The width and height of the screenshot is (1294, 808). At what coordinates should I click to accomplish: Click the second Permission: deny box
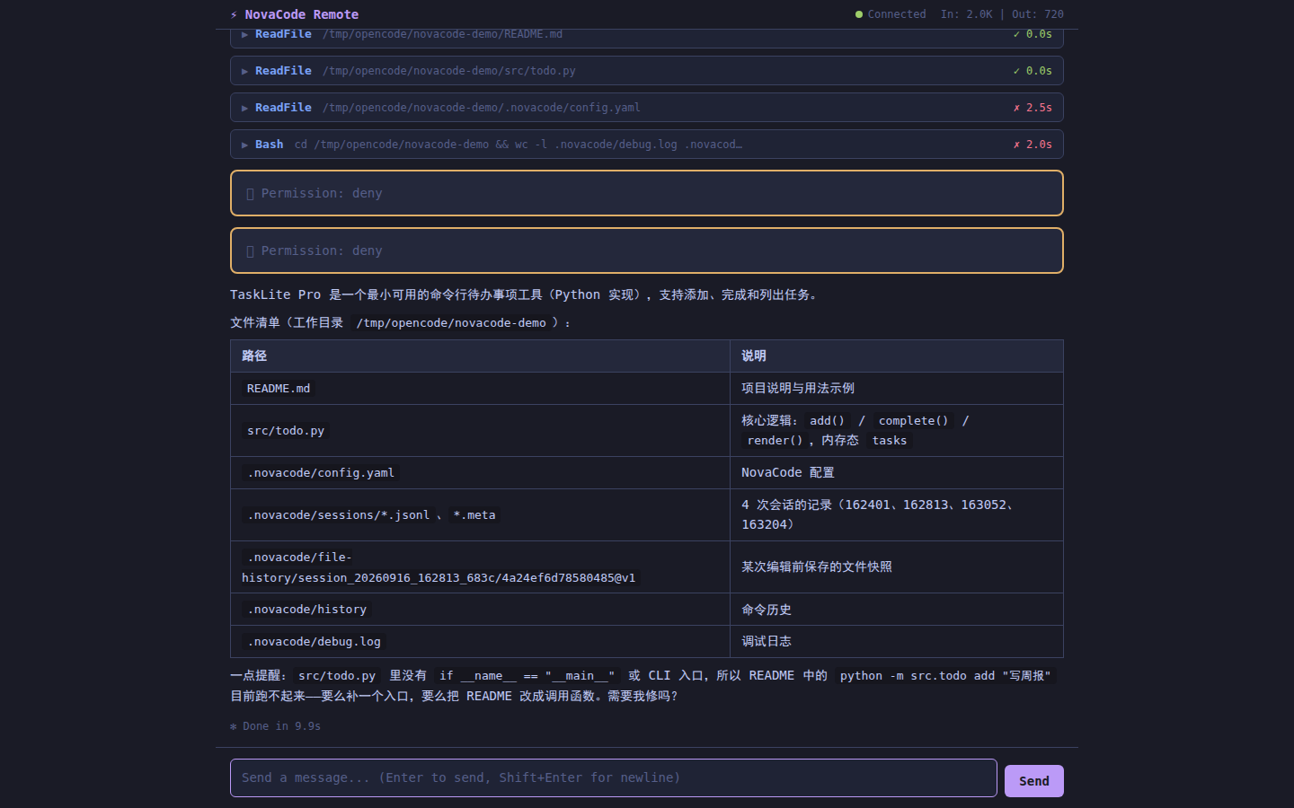[x=647, y=250]
